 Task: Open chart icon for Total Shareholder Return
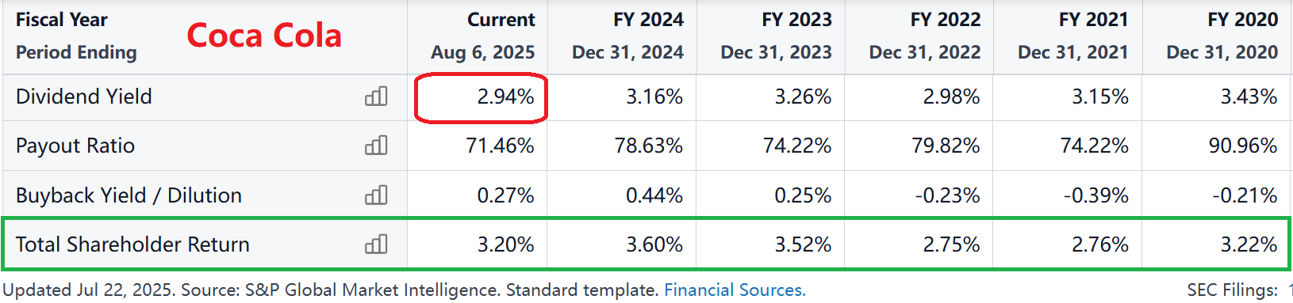coord(376,244)
